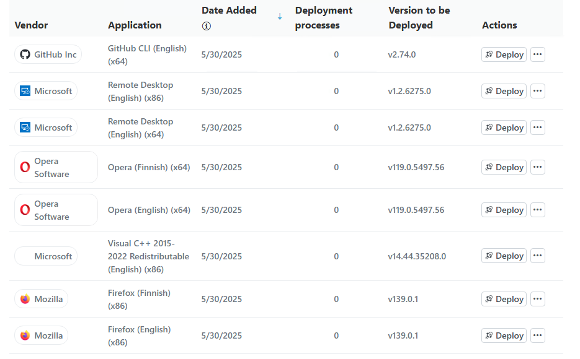Viewport: 580px width, 359px height.
Task: Click the 5/30/2025 date in GitHub CLI row
Action: pyautogui.click(x=221, y=54)
